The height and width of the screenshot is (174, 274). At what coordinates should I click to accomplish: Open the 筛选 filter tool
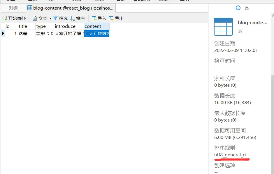[x=60, y=18]
